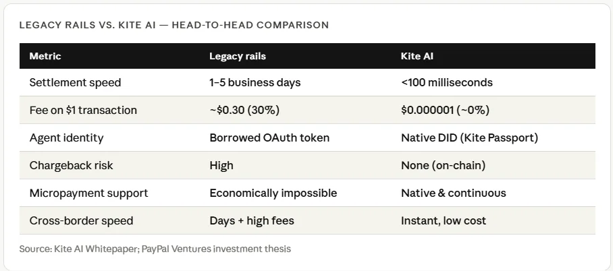Viewport: 613px width, 271px height.
Task: Select the Legacy rails column header
Action: [x=238, y=56]
